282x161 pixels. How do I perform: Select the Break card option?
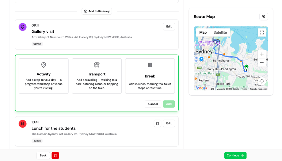pyautogui.click(x=150, y=76)
